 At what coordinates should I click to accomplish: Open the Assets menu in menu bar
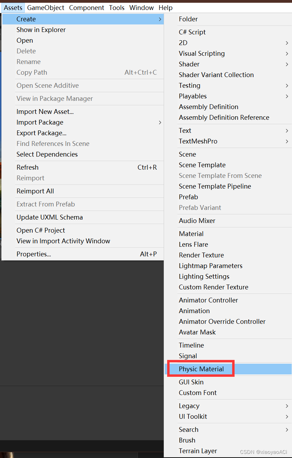pyautogui.click(x=13, y=8)
